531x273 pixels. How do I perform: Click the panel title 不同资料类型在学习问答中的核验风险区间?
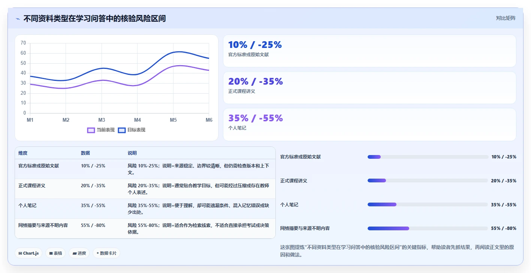tap(94, 18)
